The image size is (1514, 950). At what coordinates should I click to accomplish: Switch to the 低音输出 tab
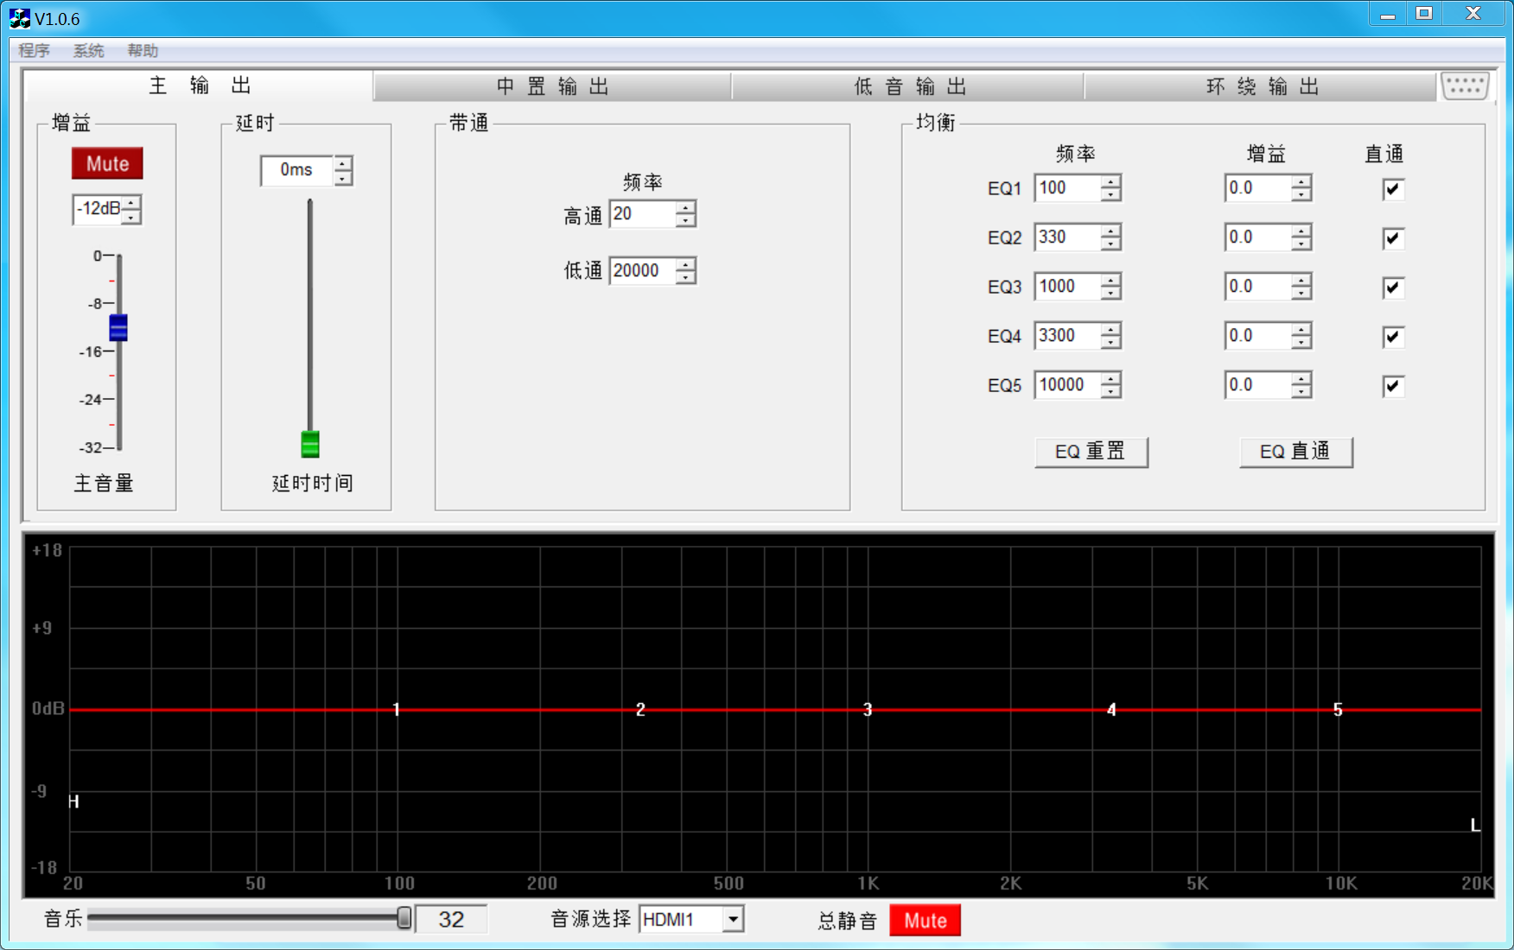pos(909,86)
